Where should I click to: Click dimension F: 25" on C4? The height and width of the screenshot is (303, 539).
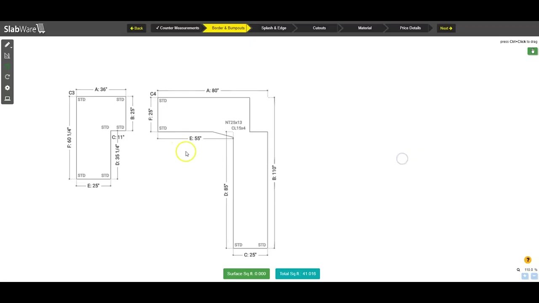pos(151,114)
